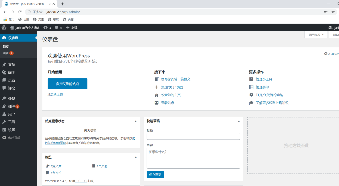The height and width of the screenshot is (186, 339).
Task: Bookmark this page with the star icon
Action: coord(333,12)
